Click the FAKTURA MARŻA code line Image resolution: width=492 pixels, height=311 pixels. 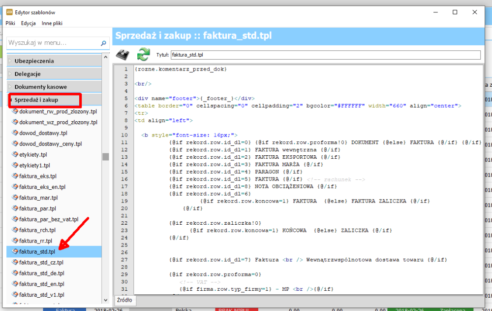(246, 165)
